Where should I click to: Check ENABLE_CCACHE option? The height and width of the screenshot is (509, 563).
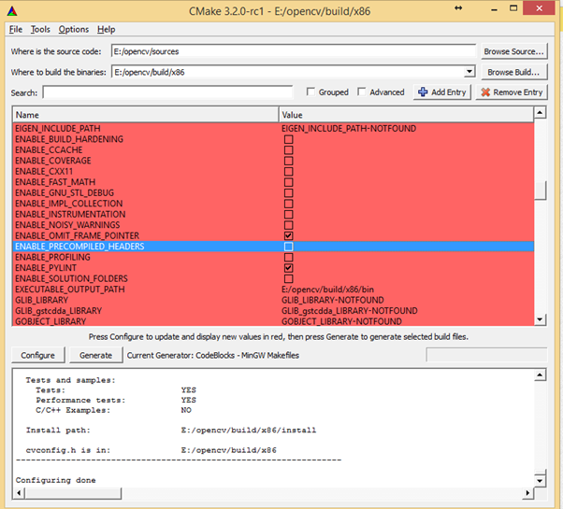tap(288, 149)
